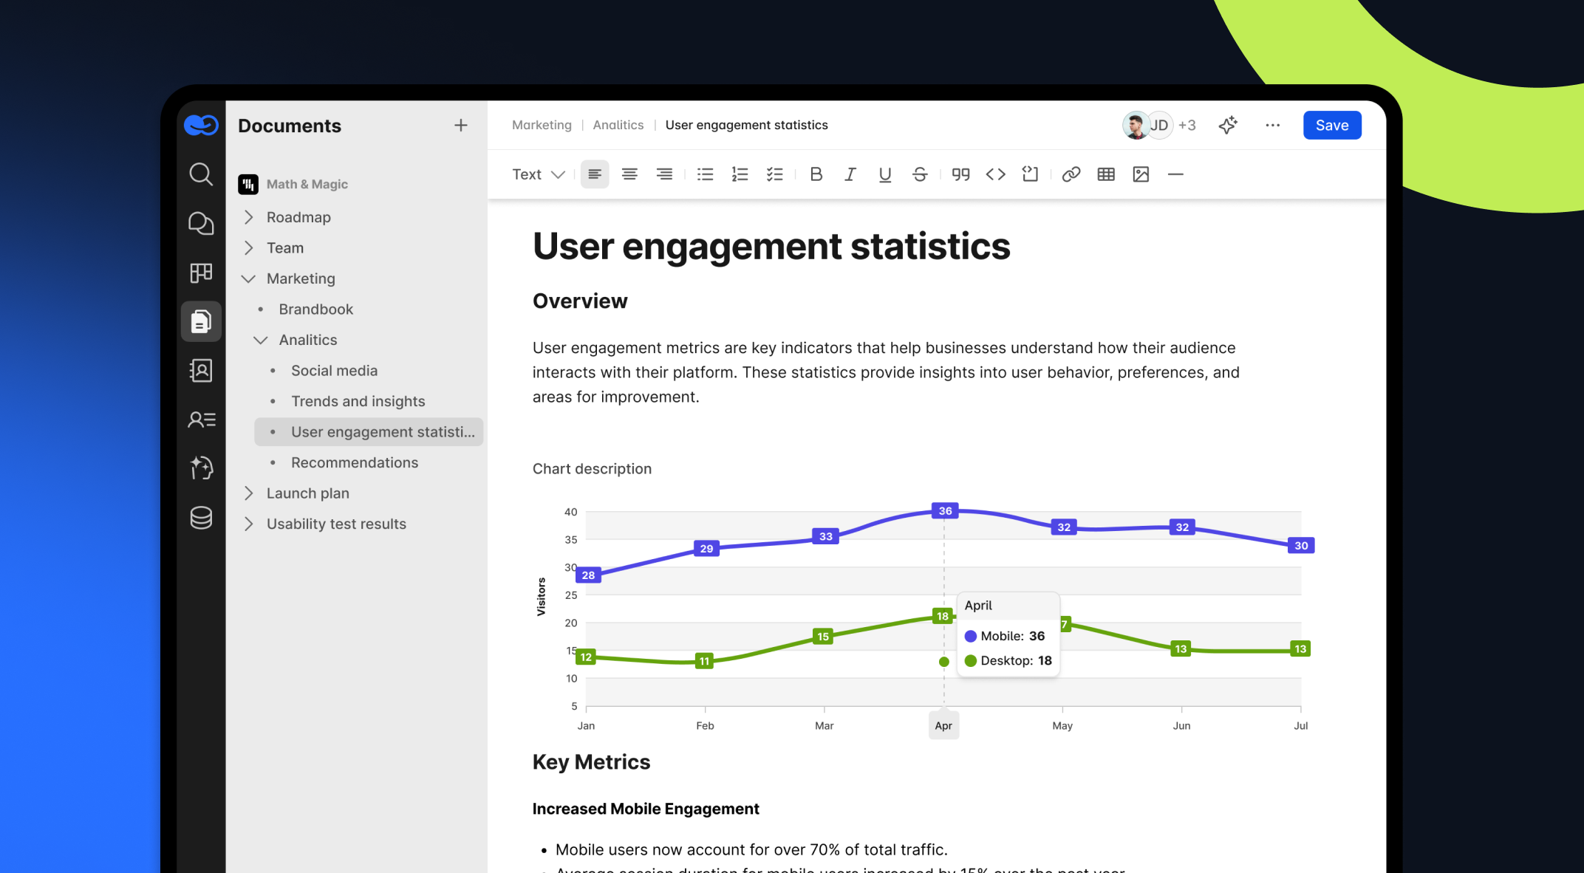Toggle the checklist formatting
The height and width of the screenshot is (873, 1584).
point(774,174)
